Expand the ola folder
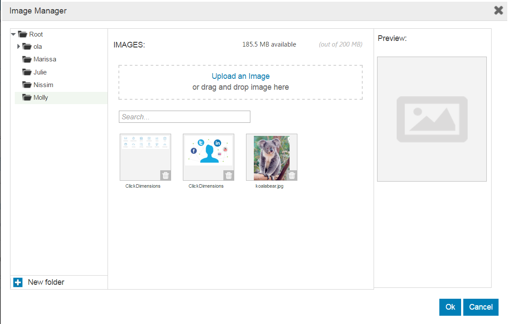This screenshot has height=324, width=509. pyautogui.click(x=18, y=47)
